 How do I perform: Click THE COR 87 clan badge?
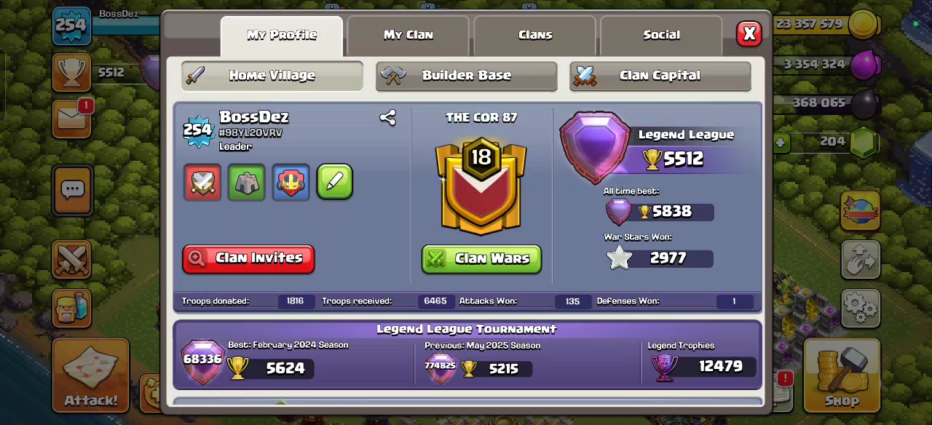click(481, 188)
